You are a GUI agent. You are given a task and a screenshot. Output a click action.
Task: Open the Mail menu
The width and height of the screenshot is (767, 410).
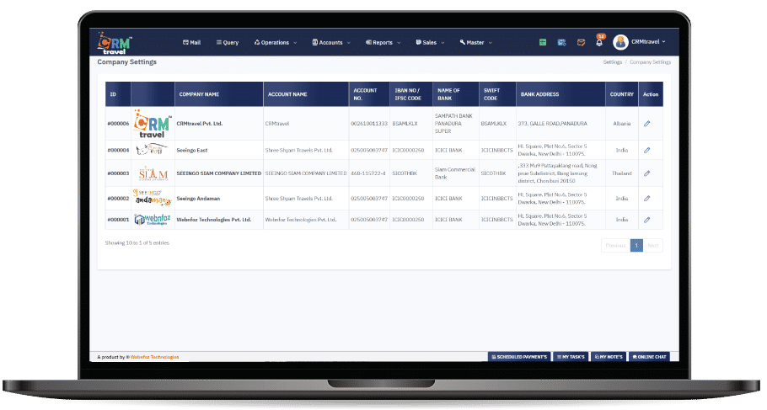coord(192,42)
